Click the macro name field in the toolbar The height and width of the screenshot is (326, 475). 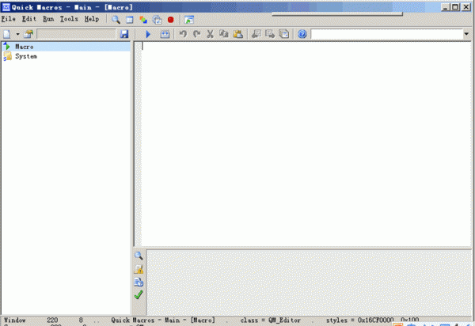pyautogui.click(x=76, y=34)
